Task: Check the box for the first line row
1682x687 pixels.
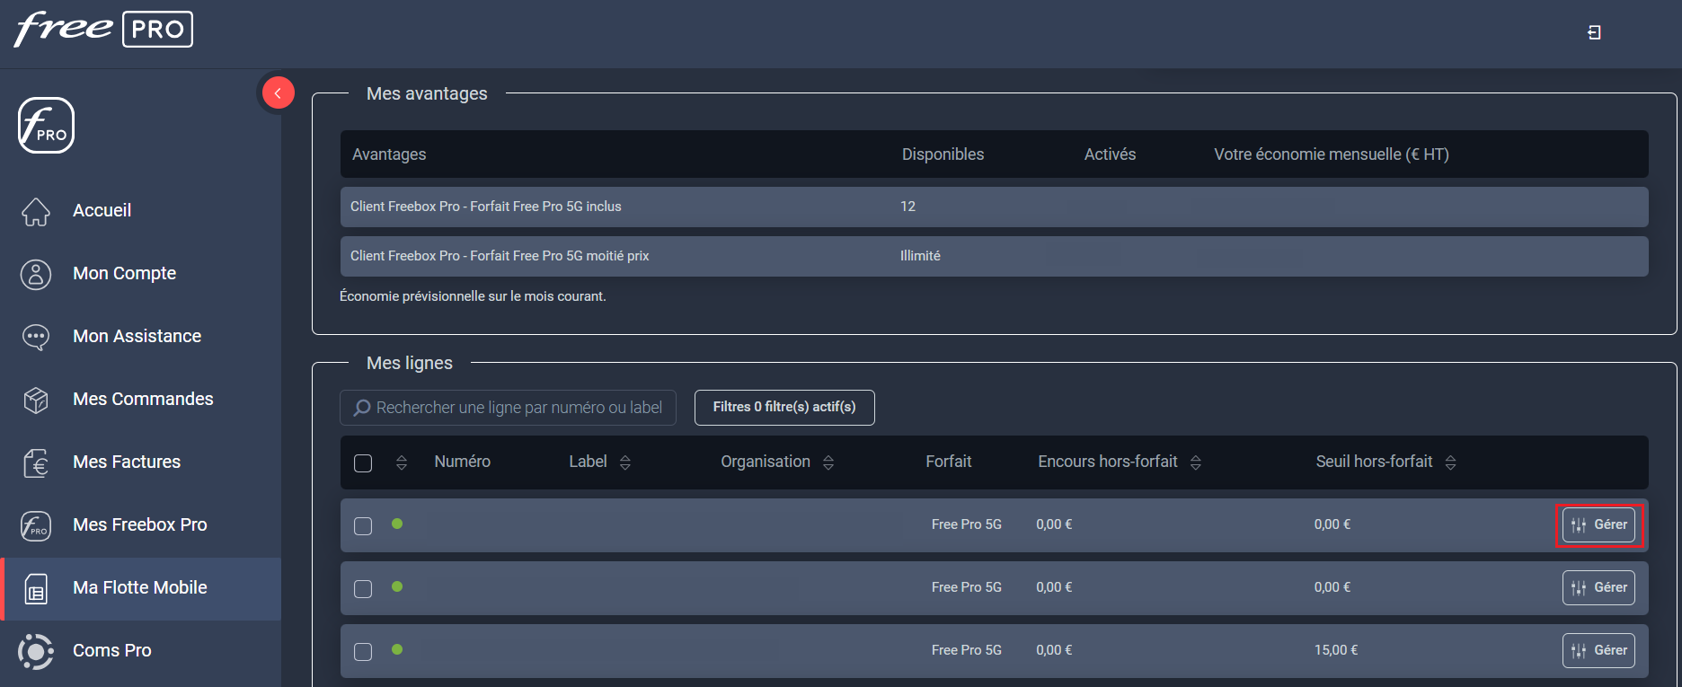Action: [x=363, y=526]
